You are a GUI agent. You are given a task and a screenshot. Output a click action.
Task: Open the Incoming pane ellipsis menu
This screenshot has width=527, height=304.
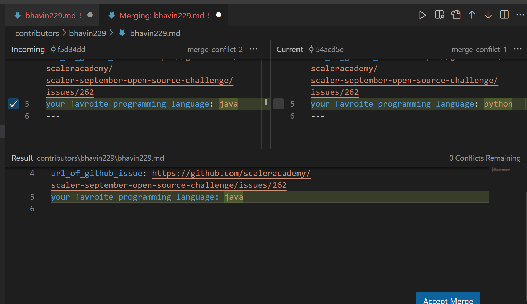click(x=253, y=49)
